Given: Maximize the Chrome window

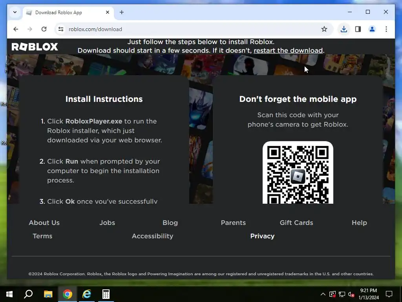Looking at the screenshot, I should pos(368,12).
